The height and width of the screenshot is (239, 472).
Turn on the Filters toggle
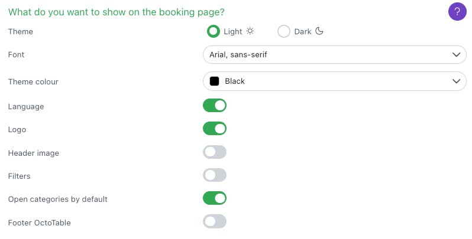point(215,175)
